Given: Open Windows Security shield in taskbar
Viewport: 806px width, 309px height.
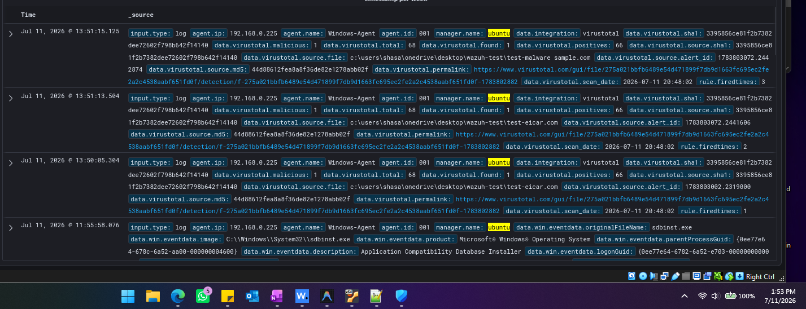Looking at the screenshot, I should pos(401,296).
